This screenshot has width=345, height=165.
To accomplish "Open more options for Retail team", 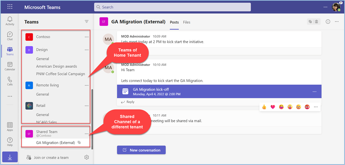I will (87, 106).
